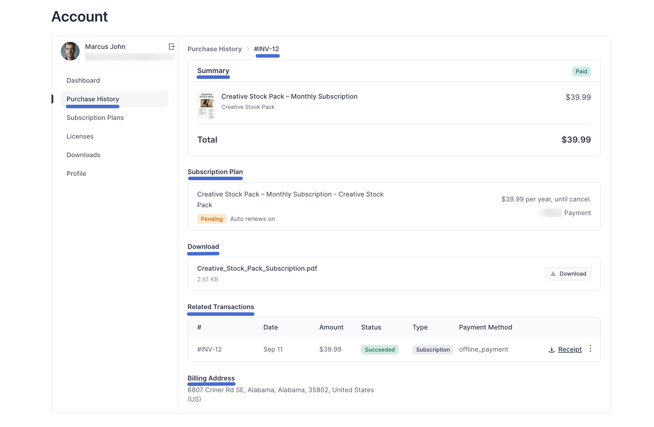The height and width of the screenshot is (427, 654).
Task: Open the three-dot menu for #INV-12
Action: pos(590,348)
